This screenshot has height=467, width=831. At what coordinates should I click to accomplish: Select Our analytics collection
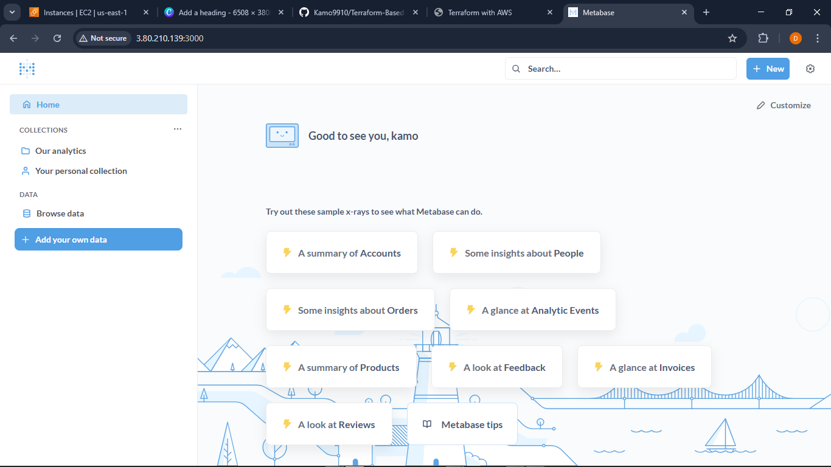click(60, 151)
